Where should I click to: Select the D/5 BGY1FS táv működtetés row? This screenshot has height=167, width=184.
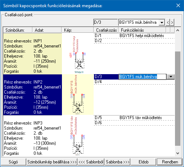pos(134,118)
